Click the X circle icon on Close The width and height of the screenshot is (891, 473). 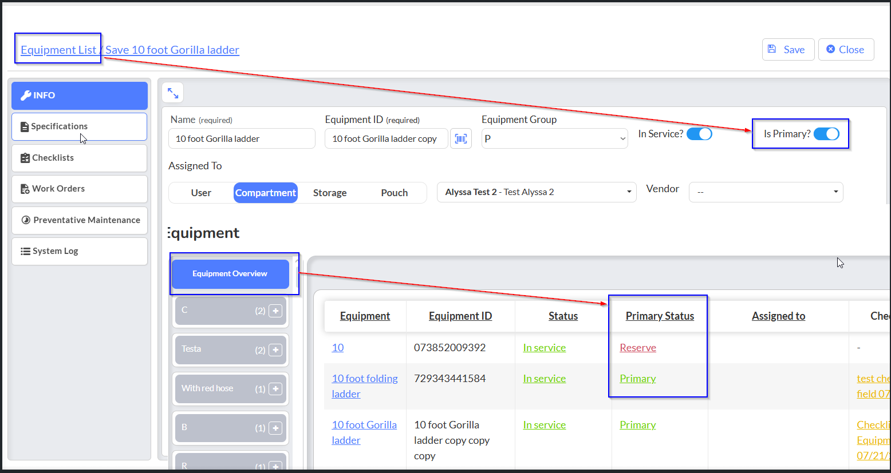point(831,49)
